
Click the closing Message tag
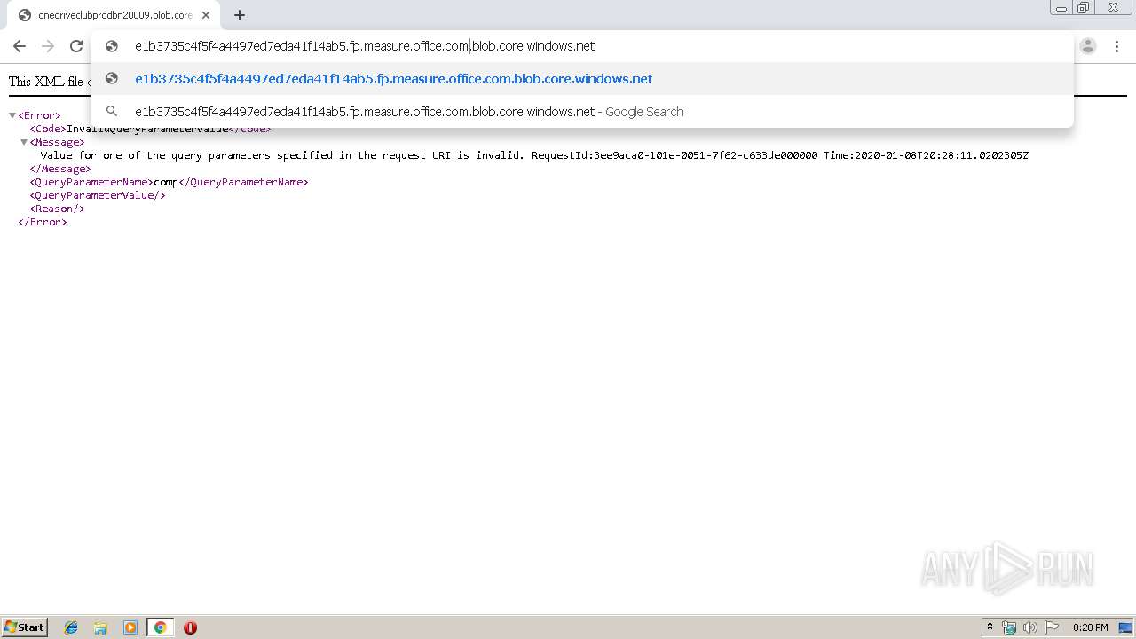60,169
